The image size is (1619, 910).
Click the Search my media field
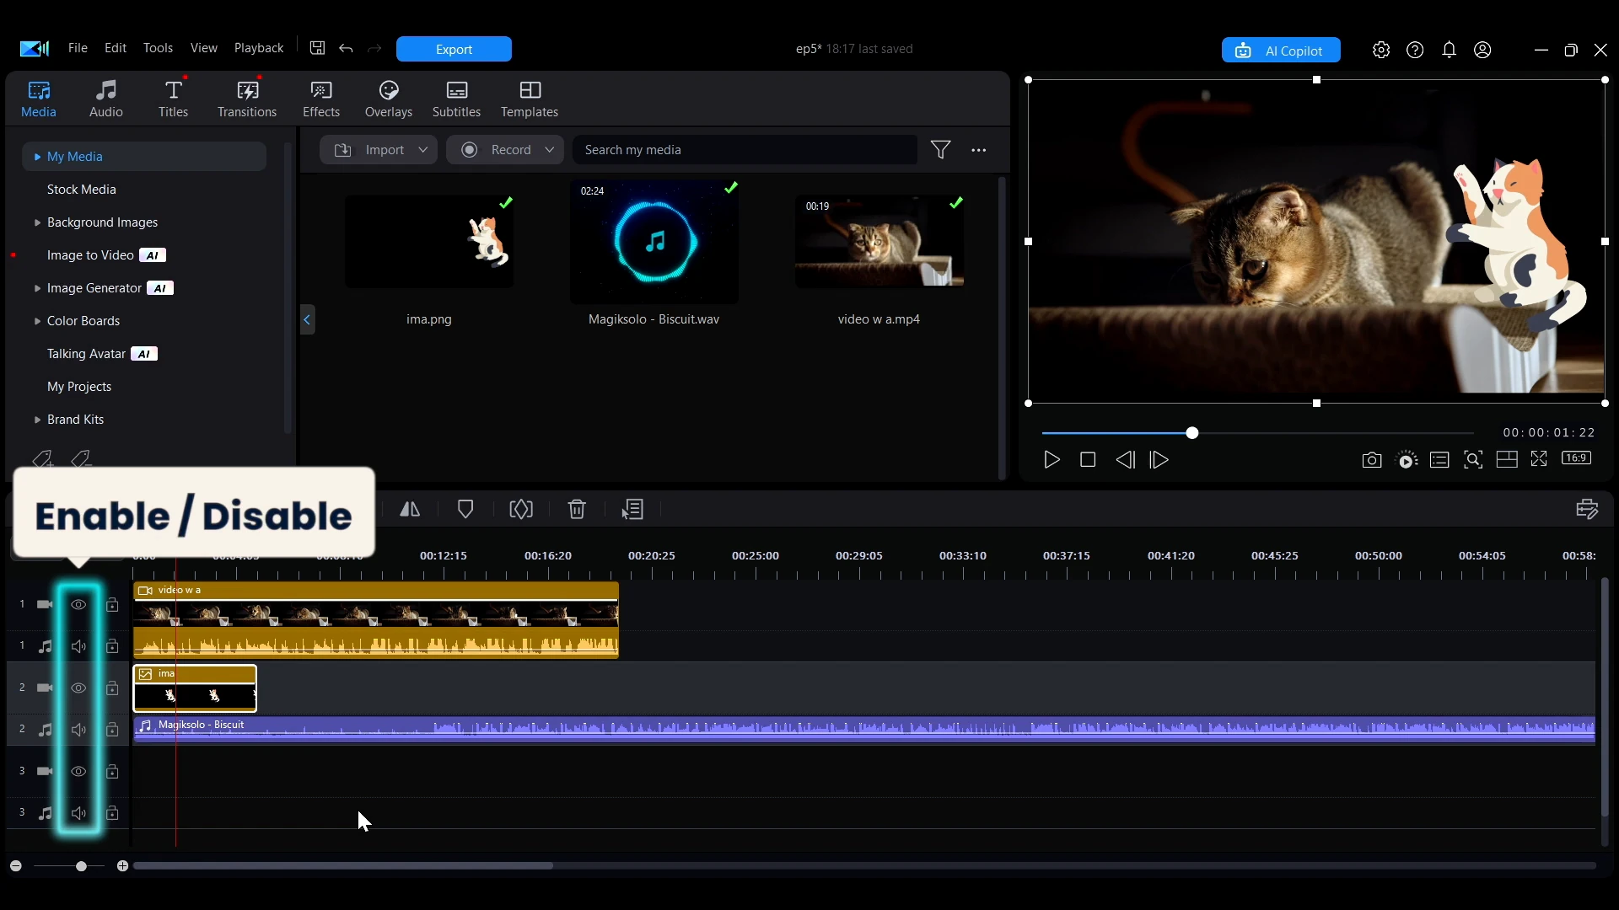[745, 150]
